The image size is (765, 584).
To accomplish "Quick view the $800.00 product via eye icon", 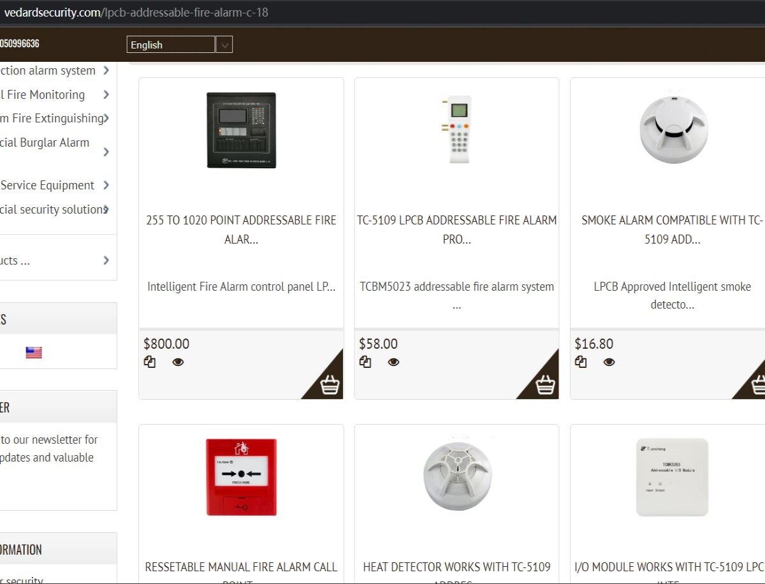I will [x=178, y=362].
